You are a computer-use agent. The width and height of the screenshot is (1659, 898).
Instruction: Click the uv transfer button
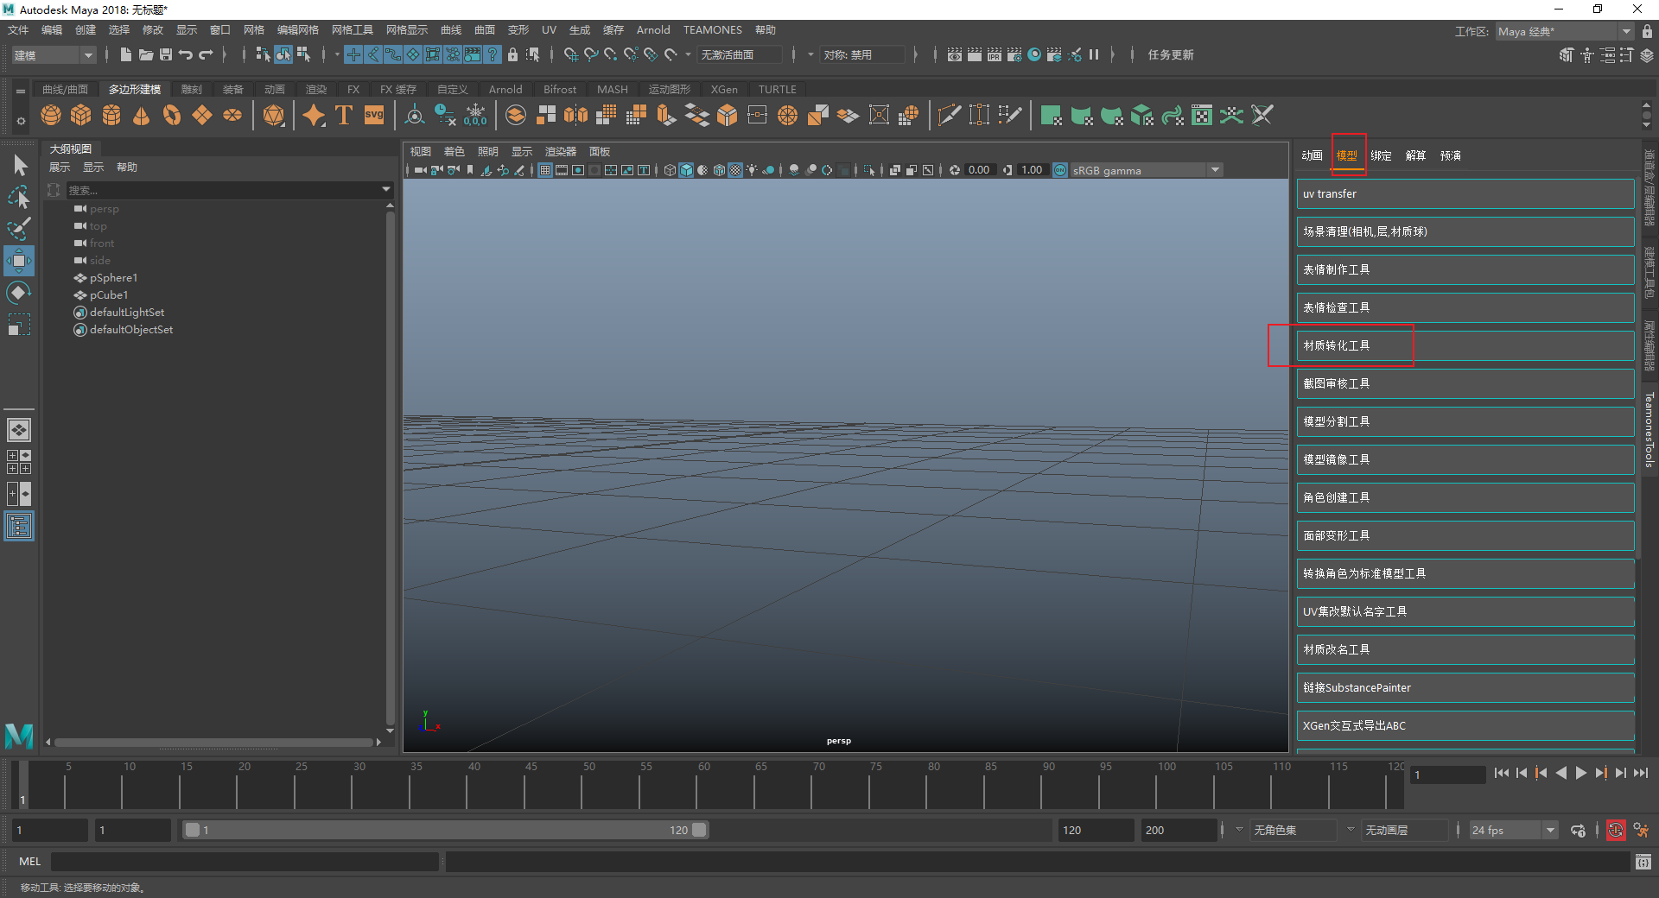(x=1464, y=194)
